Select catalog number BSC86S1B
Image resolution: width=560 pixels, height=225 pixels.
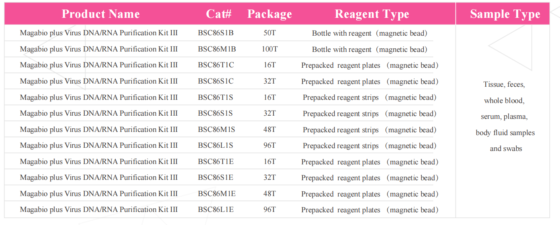(216, 33)
